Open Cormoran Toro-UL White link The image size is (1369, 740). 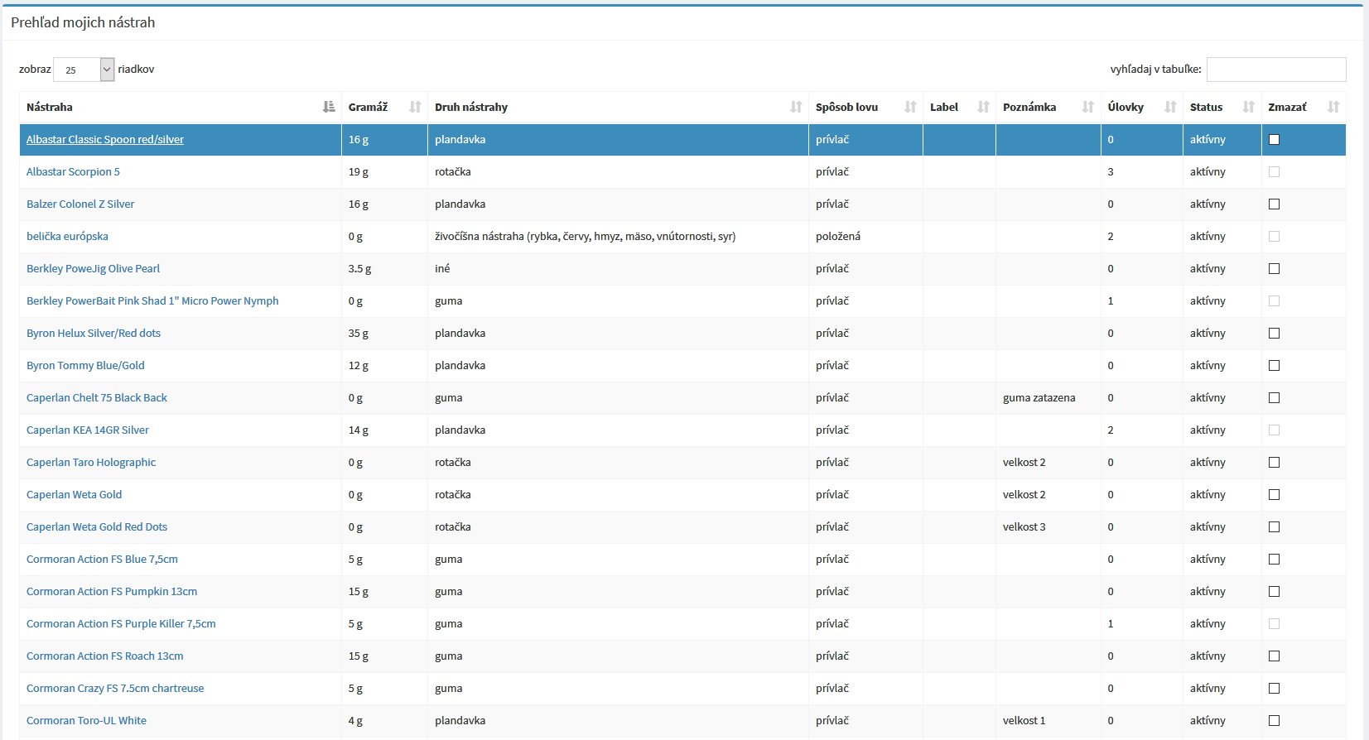pyautogui.click(x=86, y=721)
